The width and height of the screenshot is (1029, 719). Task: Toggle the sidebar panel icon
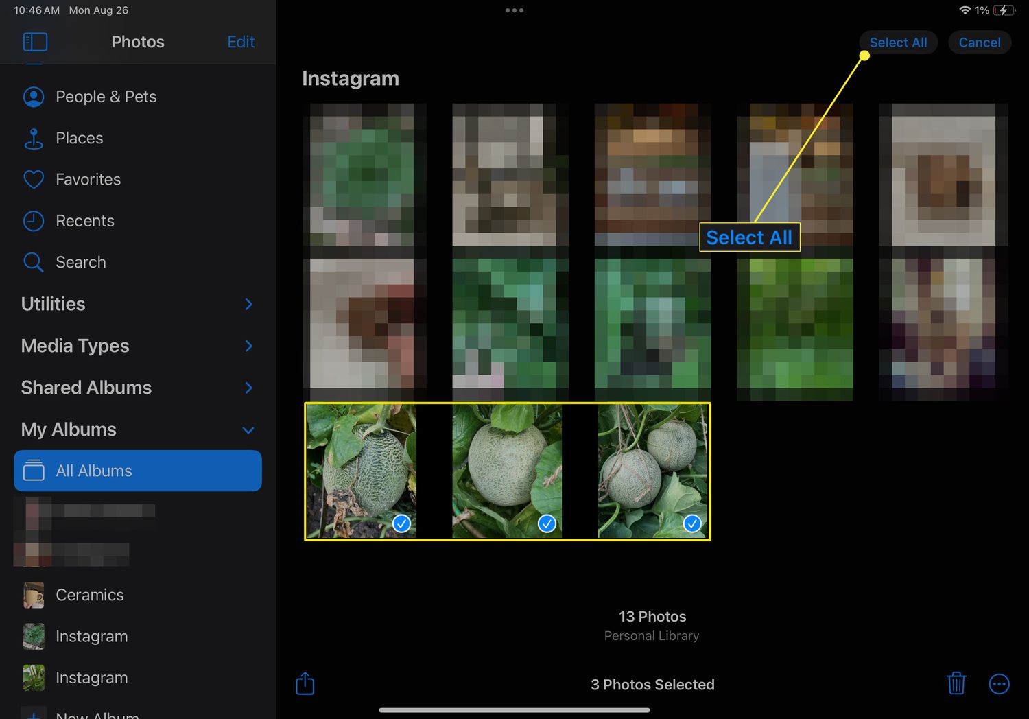coord(35,42)
